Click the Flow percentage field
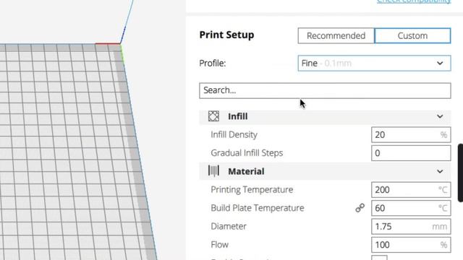Viewport: 463px width, 260px height. pyautogui.click(x=411, y=245)
